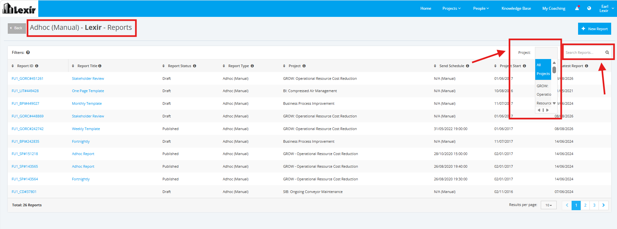Click the magnifier icon in Search Reports
The image size is (617, 229).
click(607, 53)
